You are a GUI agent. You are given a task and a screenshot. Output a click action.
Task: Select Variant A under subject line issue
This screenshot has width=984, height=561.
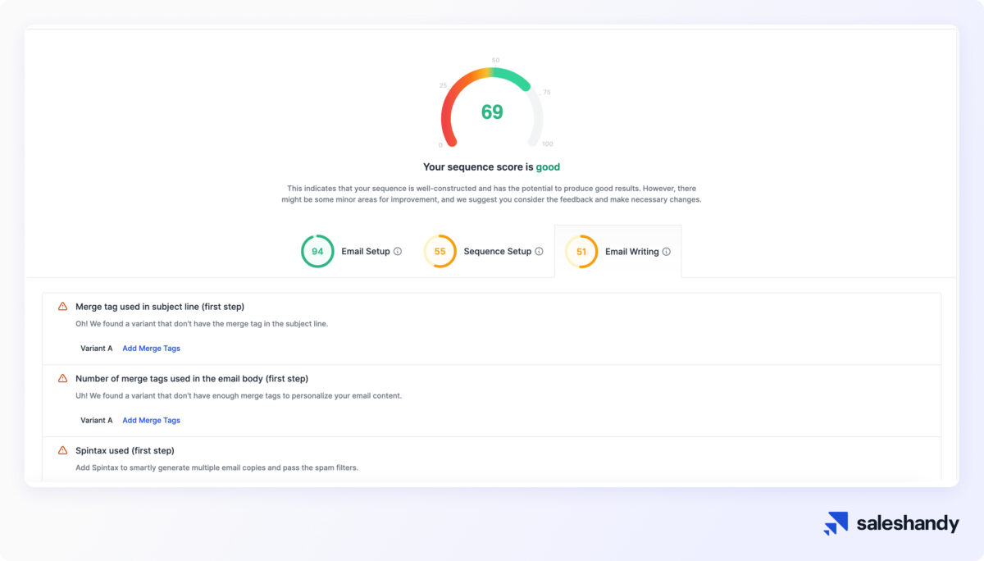pyautogui.click(x=97, y=349)
